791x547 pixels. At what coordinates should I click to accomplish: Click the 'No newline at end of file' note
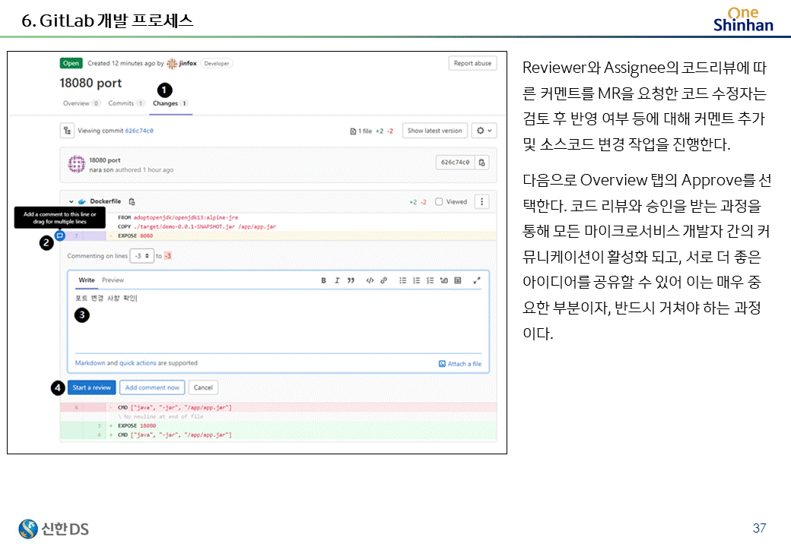[x=160, y=416]
